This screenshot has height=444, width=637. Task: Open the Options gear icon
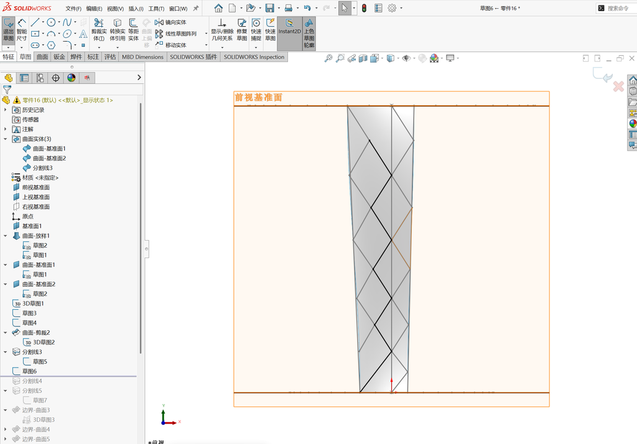(x=392, y=8)
